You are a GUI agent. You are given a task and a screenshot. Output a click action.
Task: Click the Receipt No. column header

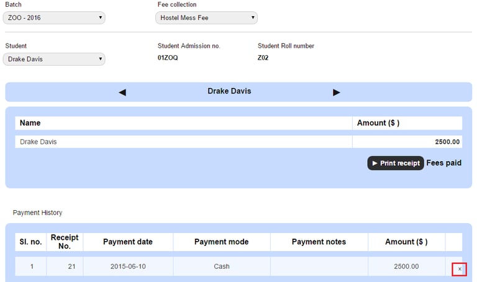pos(65,242)
